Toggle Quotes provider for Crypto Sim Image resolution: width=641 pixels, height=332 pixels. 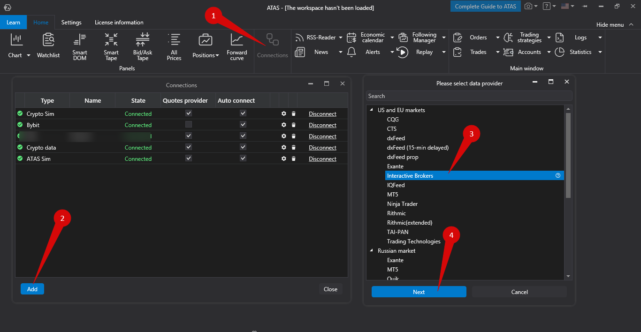[189, 113]
